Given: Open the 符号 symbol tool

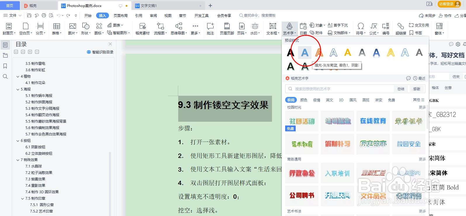Looking at the screenshot, I should tap(361, 29).
